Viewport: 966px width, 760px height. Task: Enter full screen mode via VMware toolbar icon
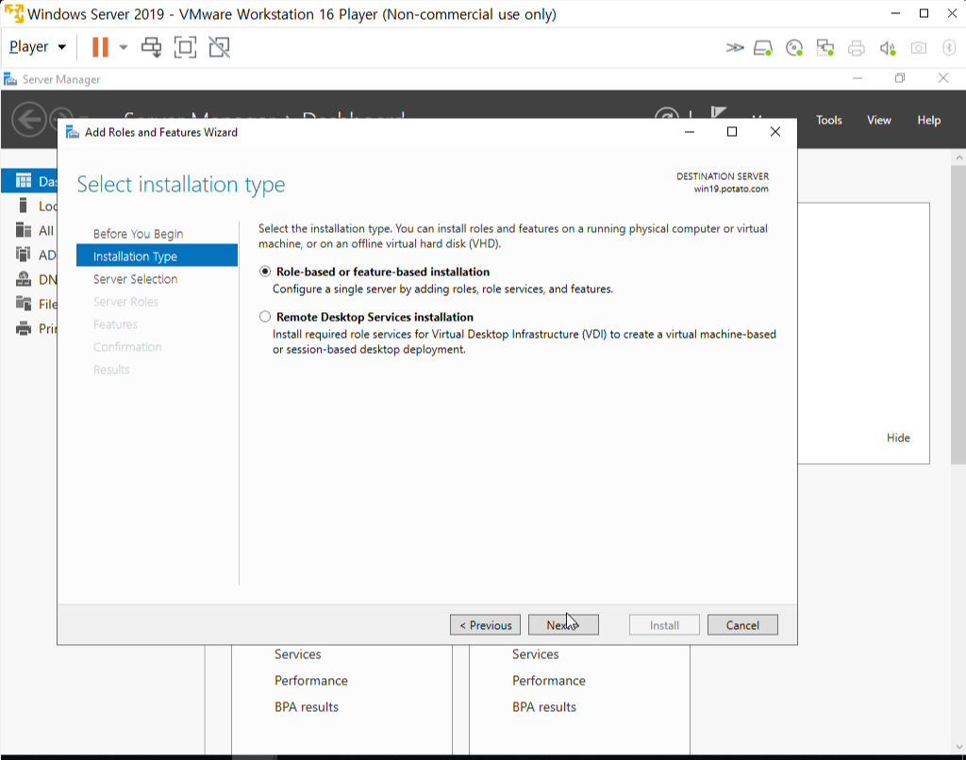186,47
